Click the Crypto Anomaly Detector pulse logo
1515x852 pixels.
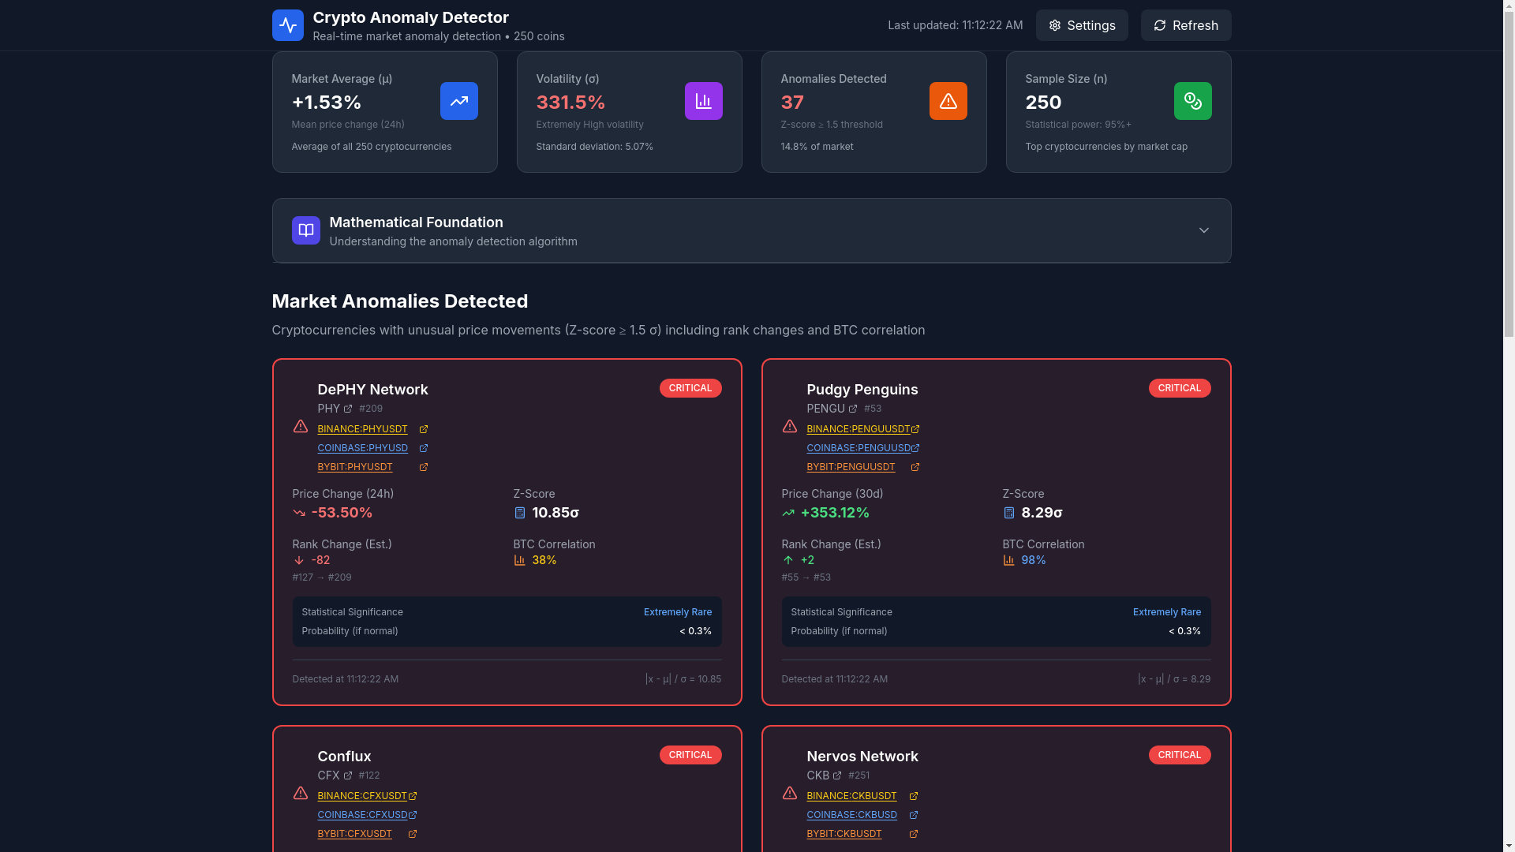(x=287, y=25)
